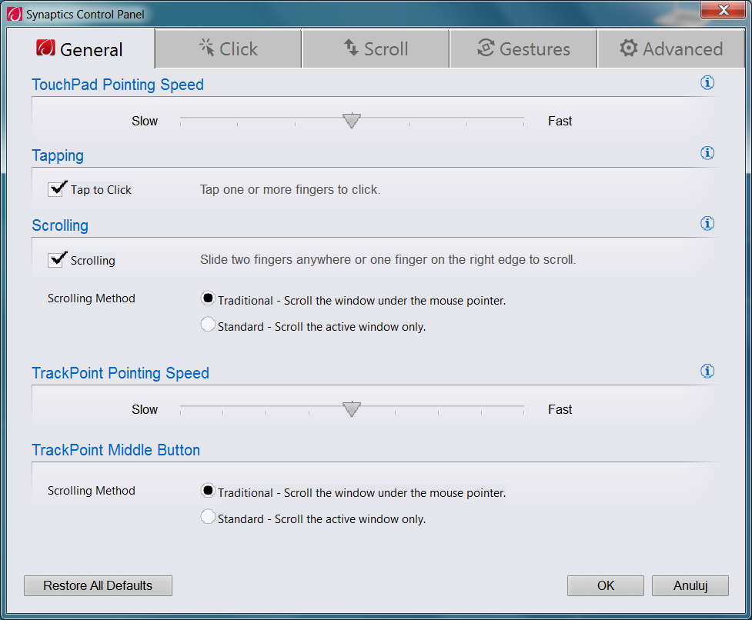Open the Scrolling section info icon

[x=707, y=223]
